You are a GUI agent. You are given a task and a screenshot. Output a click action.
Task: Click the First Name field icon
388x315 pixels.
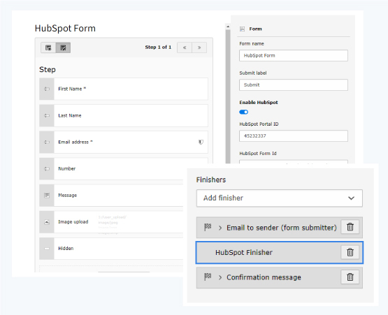(x=47, y=89)
